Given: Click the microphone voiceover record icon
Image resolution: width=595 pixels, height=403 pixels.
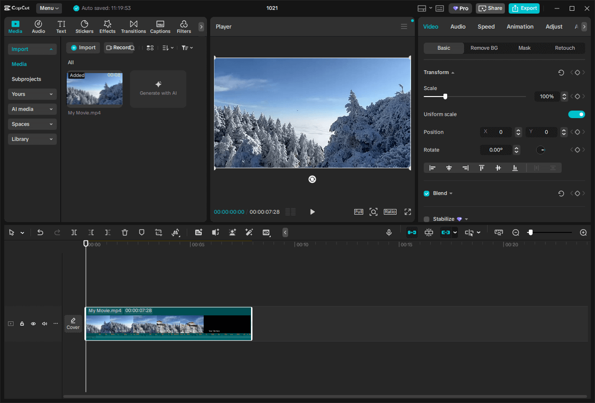Looking at the screenshot, I should pos(389,232).
